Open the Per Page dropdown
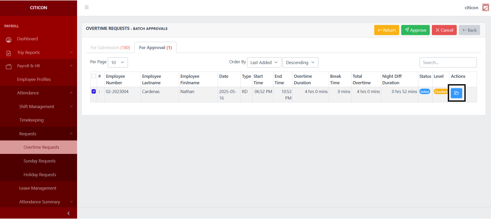491x219 pixels. (118, 62)
